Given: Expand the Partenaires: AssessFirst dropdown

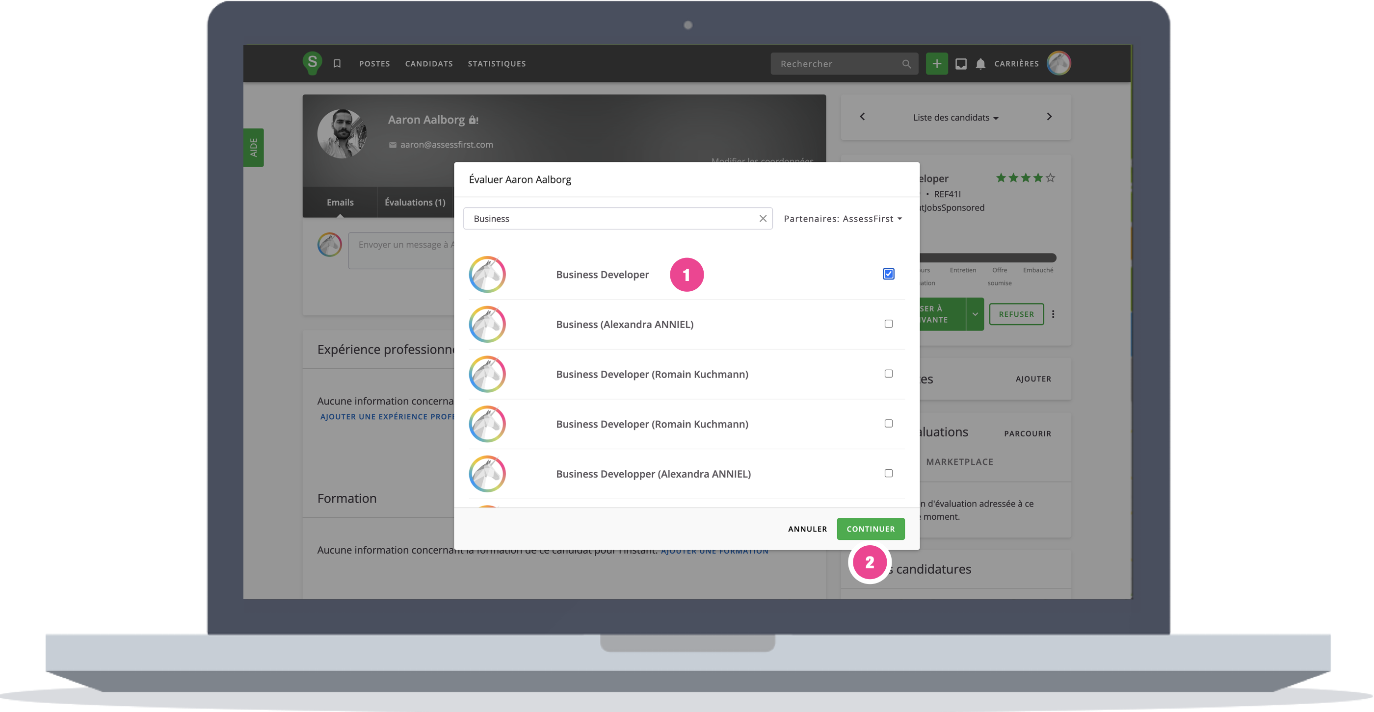Looking at the screenshot, I should [x=843, y=219].
